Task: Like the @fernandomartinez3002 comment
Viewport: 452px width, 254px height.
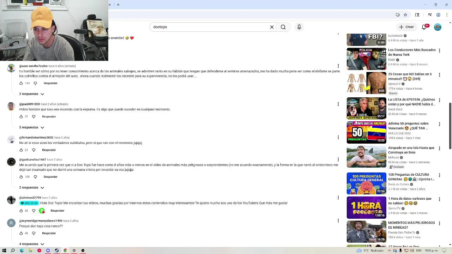Action: click(x=21, y=150)
